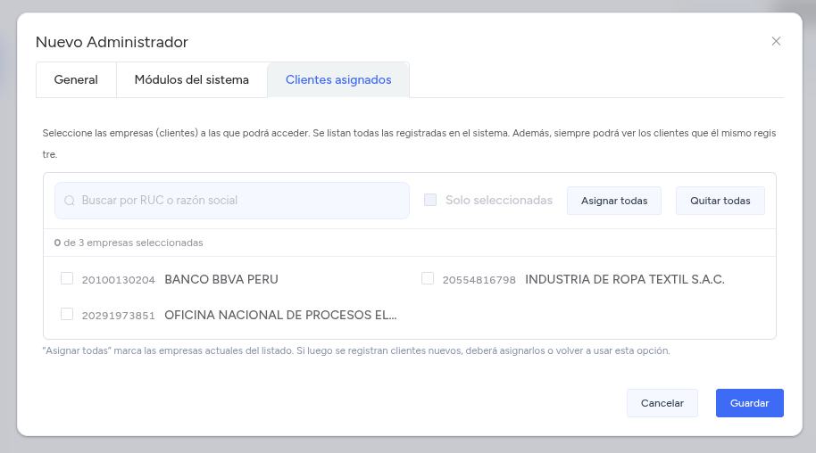The height and width of the screenshot is (453, 816).
Task: Click INDUSTRIA DE ROPA TEXTIL S.A.C. name
Action: click(x=624, y=279)
